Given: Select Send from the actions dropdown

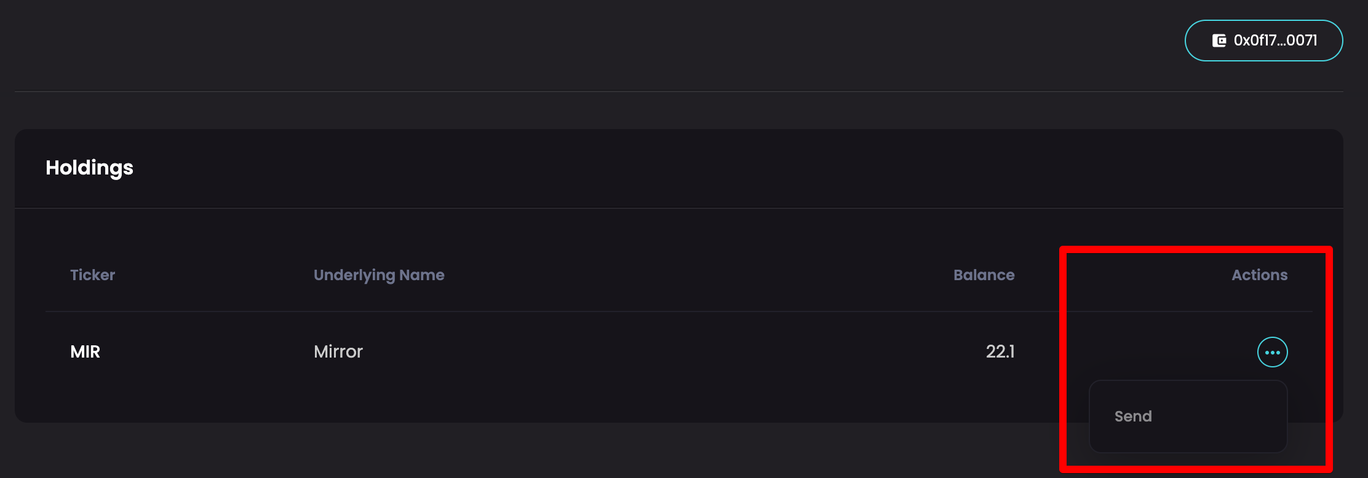Looking at the screenshot, I should pyautogui.click(x=1133, y=416).
